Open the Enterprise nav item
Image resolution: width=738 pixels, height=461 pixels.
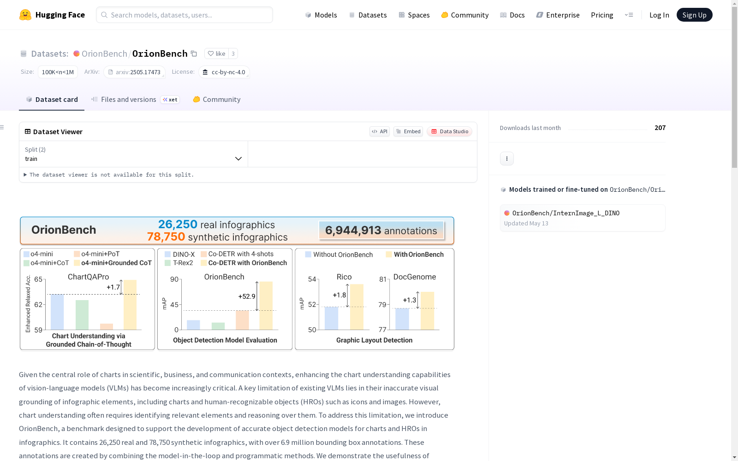[558, 15]
